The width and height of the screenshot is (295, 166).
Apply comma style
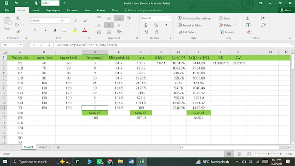[x=166, y=25]
